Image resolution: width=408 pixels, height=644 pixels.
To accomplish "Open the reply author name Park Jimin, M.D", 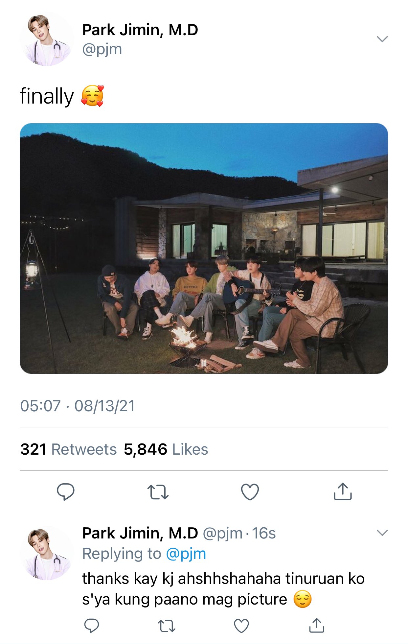I will pos(140,533).
